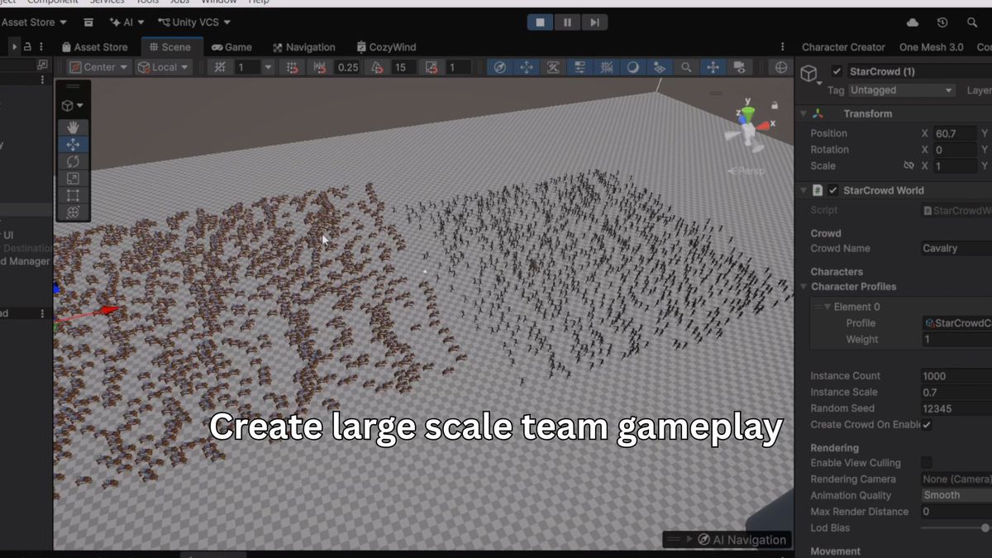Open the Unity VCS dropdown
Screen dimensions: 992x558
point(194,22)
